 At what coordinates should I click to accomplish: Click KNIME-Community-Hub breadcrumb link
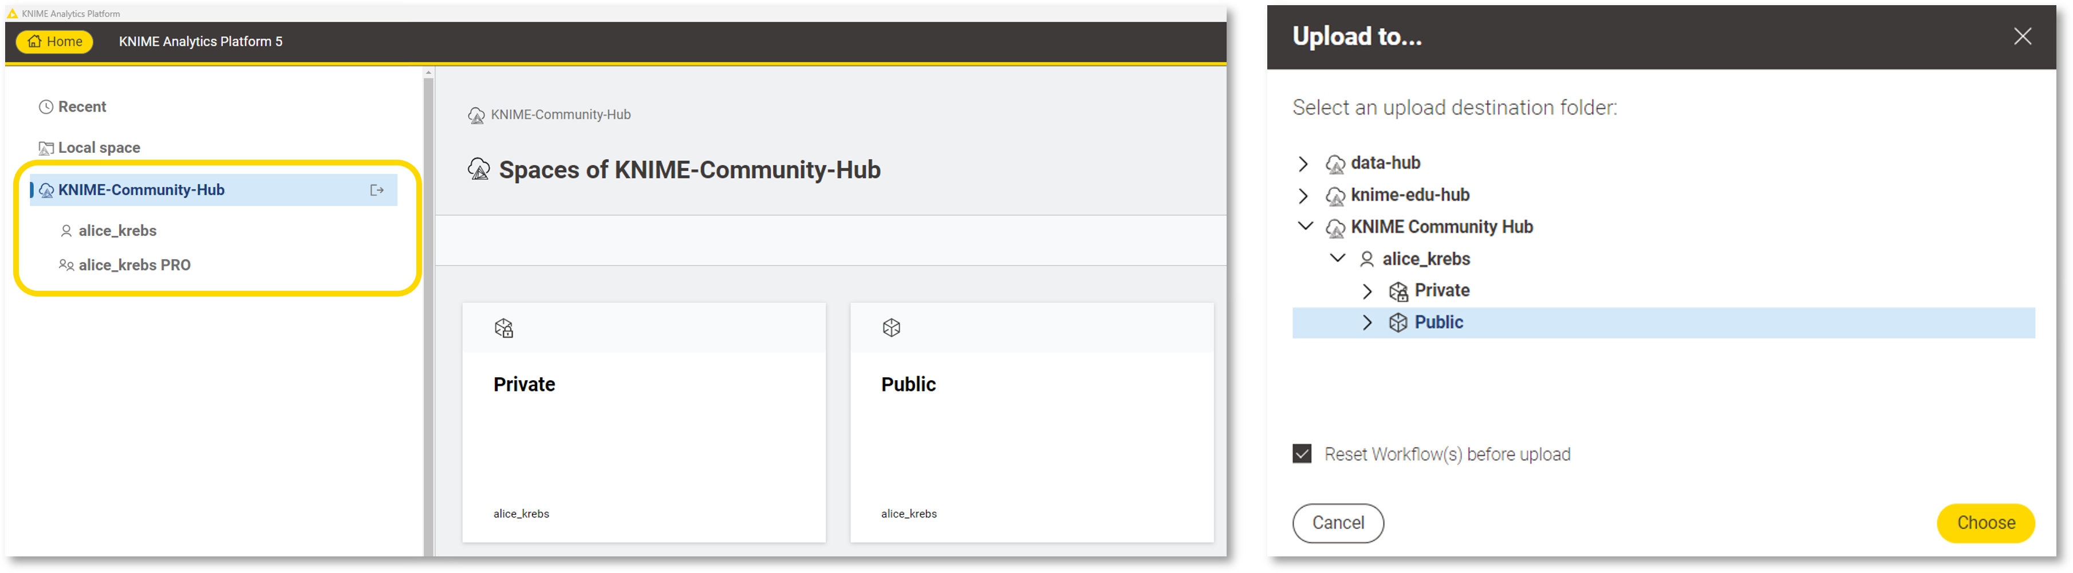561,115
